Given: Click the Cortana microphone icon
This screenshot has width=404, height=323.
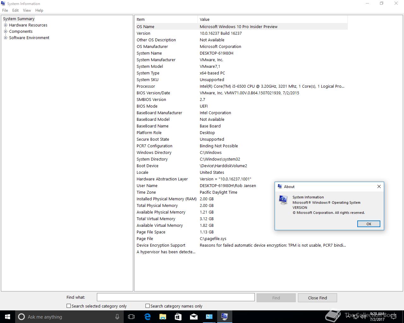Looking at the screenshot, I should [117, 317].
